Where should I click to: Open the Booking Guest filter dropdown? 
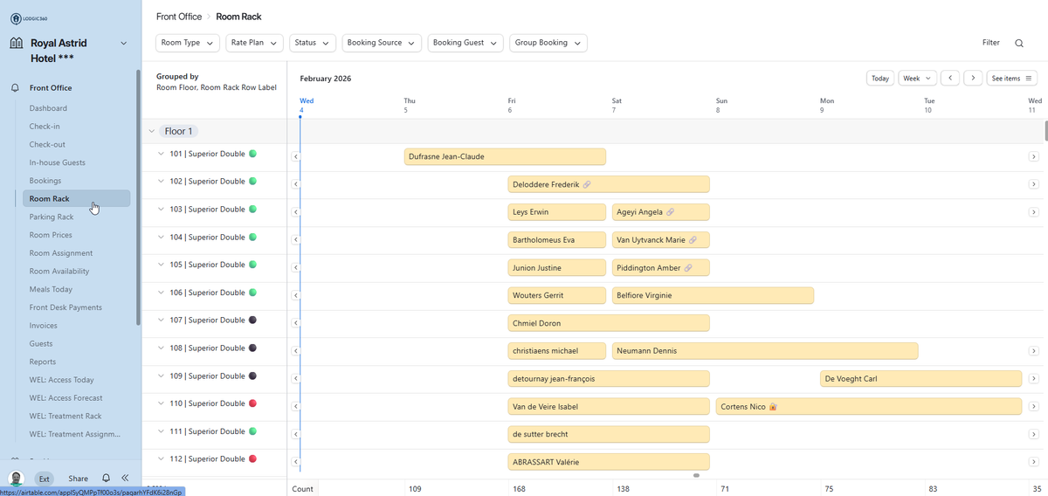[465, 43]
